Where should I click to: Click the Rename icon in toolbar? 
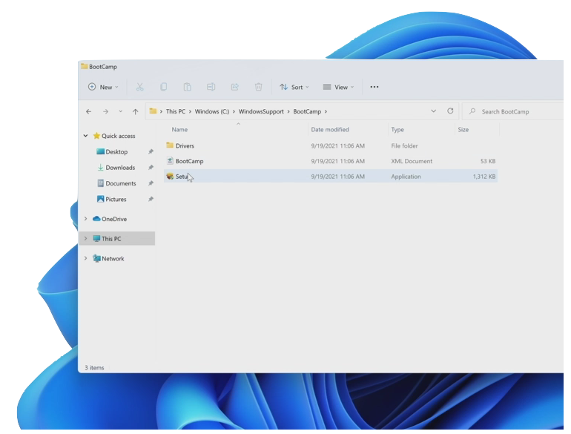click(x=211, y=87)
